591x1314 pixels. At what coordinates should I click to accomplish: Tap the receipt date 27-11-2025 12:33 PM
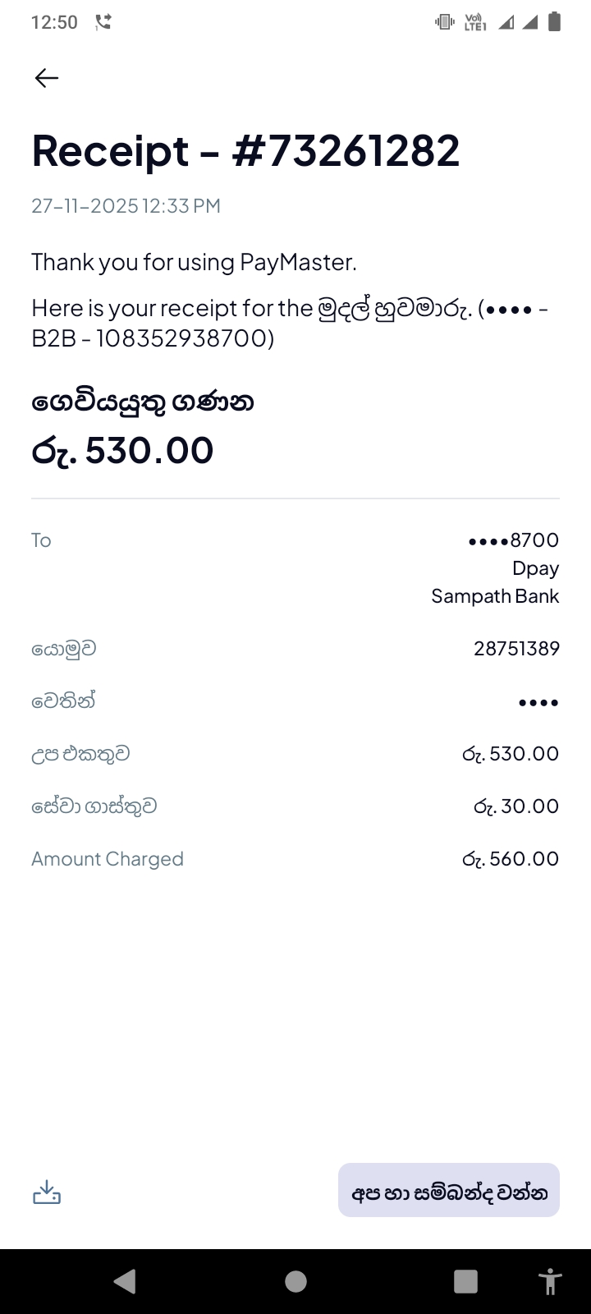126,206
